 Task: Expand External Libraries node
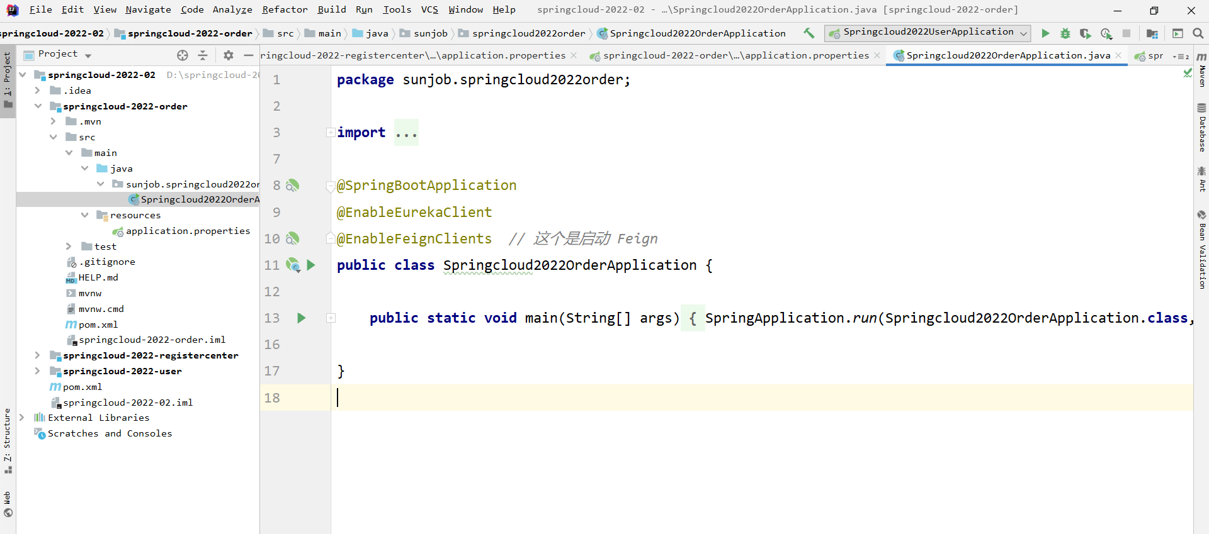22,418
